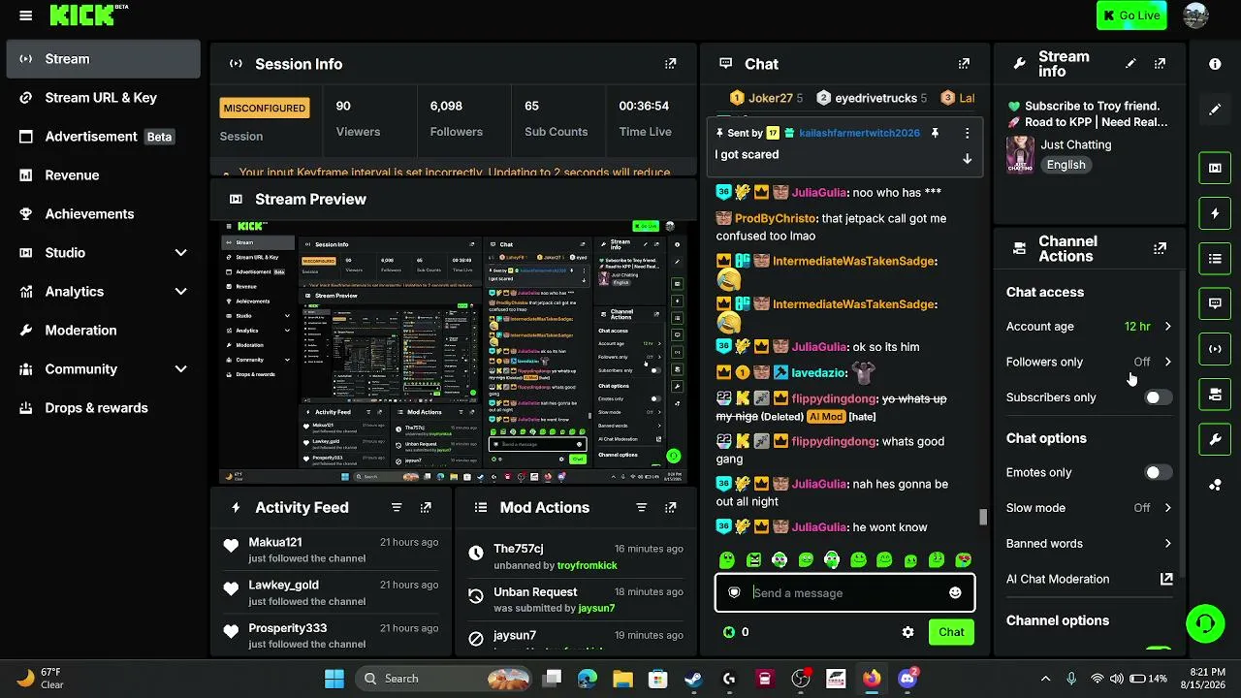
Task: Pop out the Stream info panel
Action: (1160, 64)
